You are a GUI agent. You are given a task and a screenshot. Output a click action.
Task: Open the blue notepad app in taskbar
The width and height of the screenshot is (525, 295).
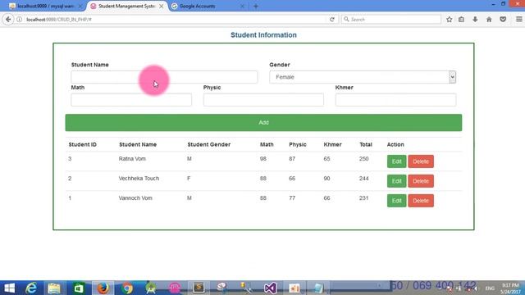318,288
